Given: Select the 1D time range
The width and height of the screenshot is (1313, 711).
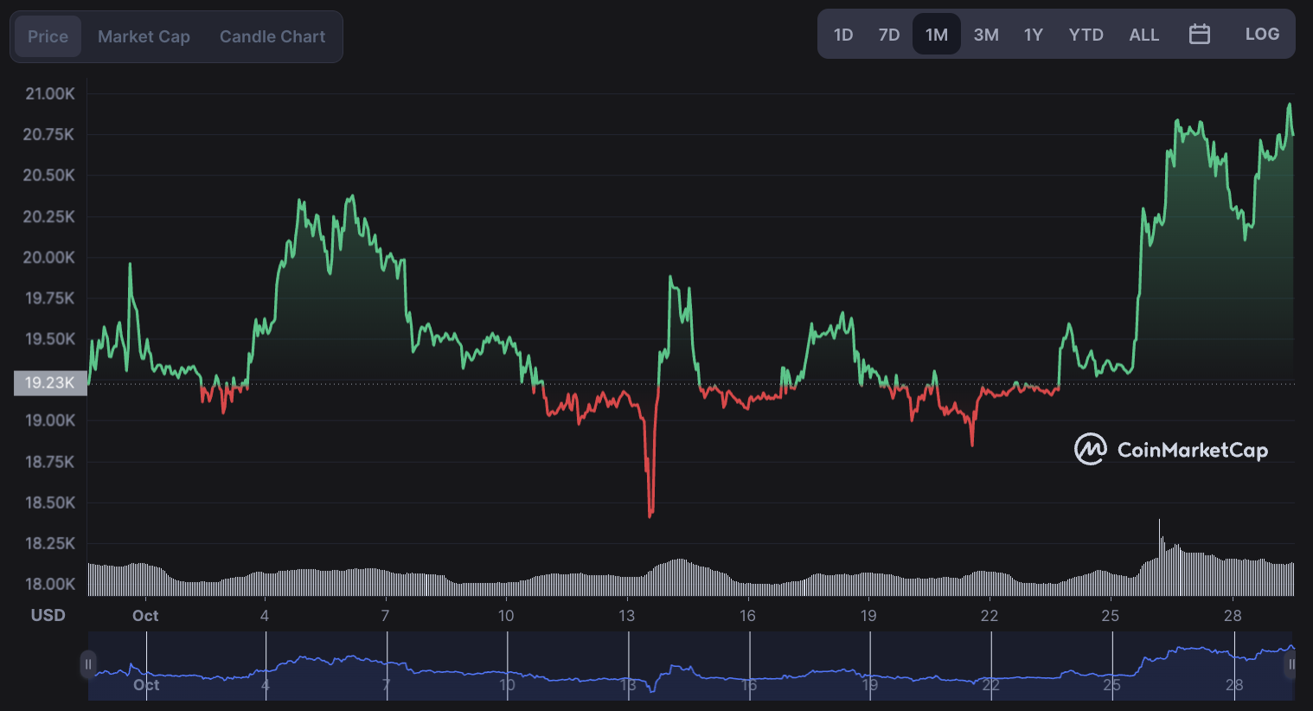Looking at the screenshot, I should click(x=843, y=35).
